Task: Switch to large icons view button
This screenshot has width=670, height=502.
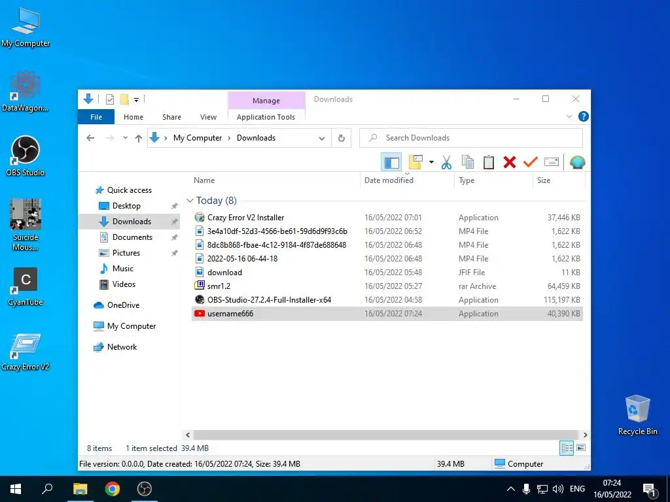Action: coord(581,448)
